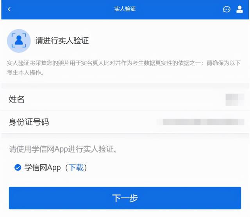Image resolution: width=250 pixels, height=217 pixels.
Task: Tap the face verification avatar icon
Action: [19, 41]
